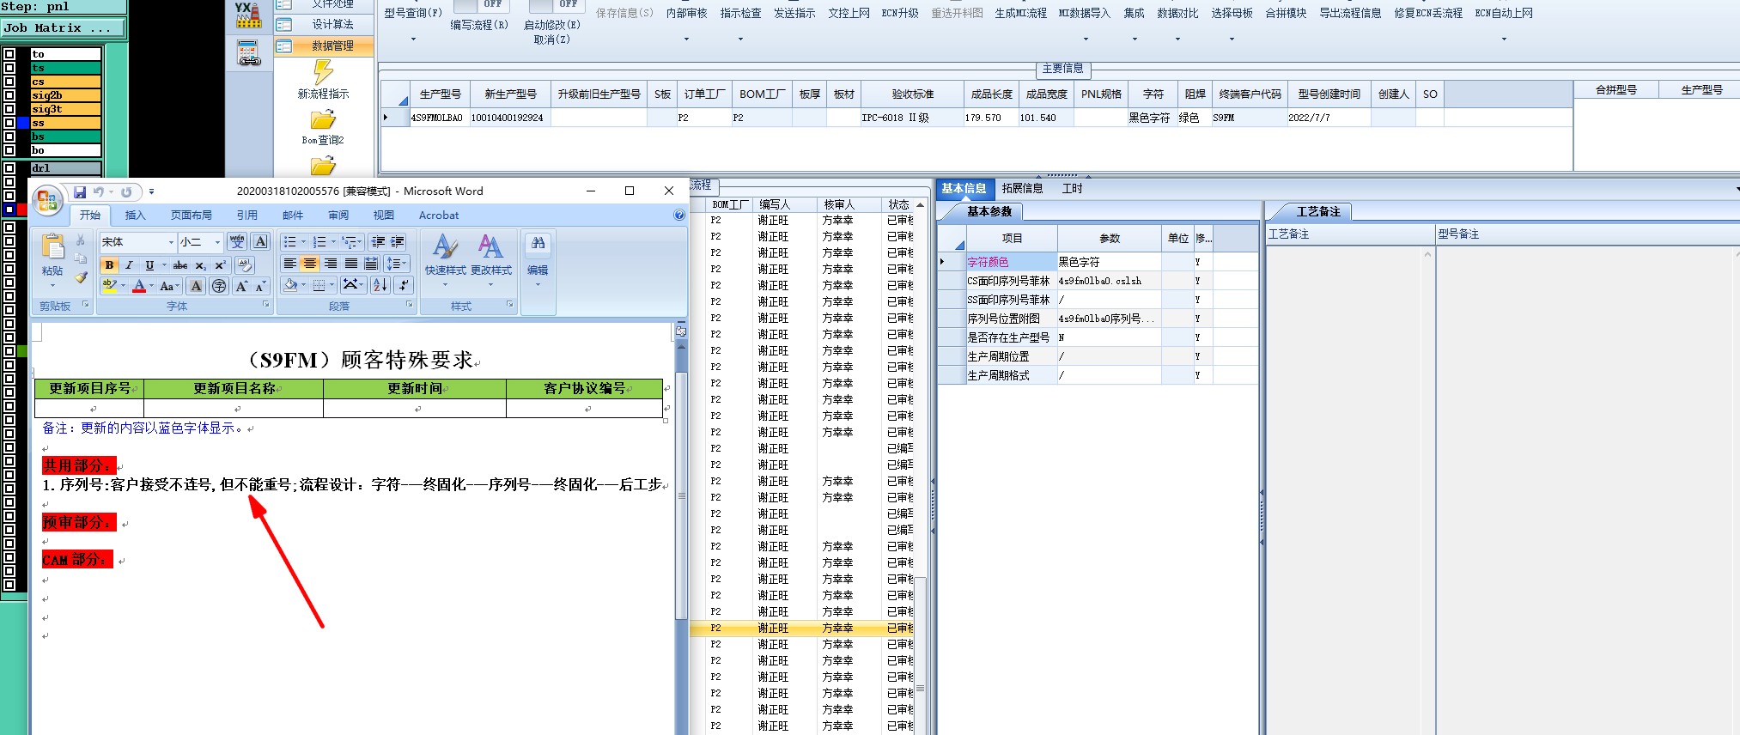Image resolution: width=1740 pixels, height=735 pixels.
Task: Click the Shrink Font icon
Action: pyautogui.click(x=259, y=286)
